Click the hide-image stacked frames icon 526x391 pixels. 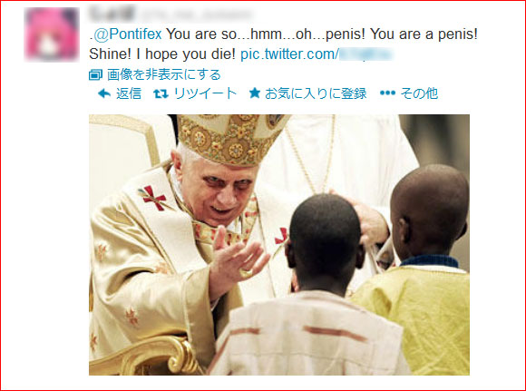tap(95, 74)
